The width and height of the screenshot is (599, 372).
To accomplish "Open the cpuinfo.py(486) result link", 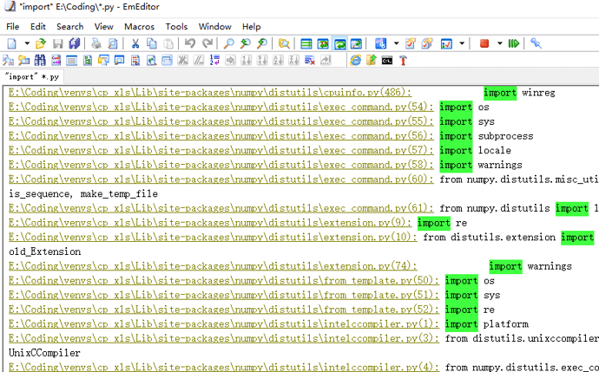I will coord(209,93).
